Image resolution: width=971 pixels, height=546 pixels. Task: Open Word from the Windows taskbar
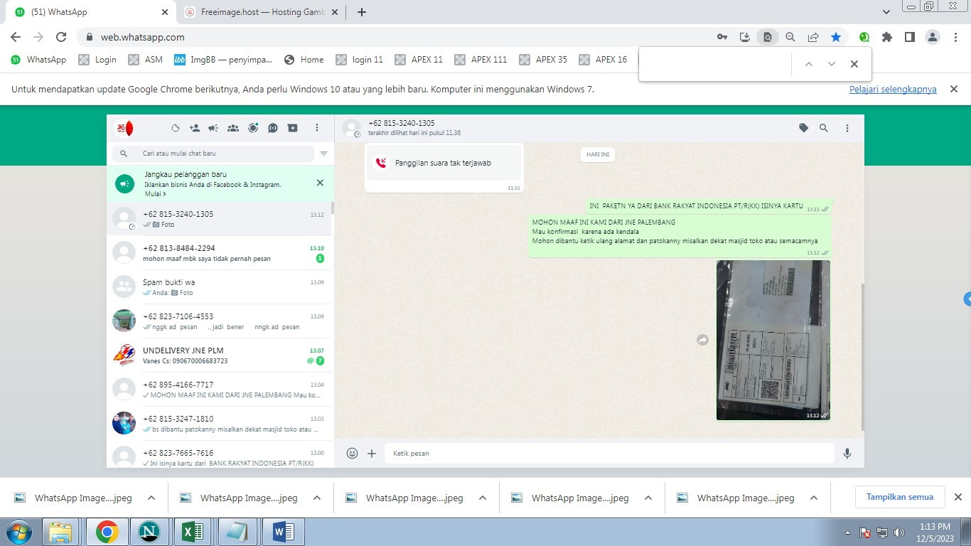point(283,532)
